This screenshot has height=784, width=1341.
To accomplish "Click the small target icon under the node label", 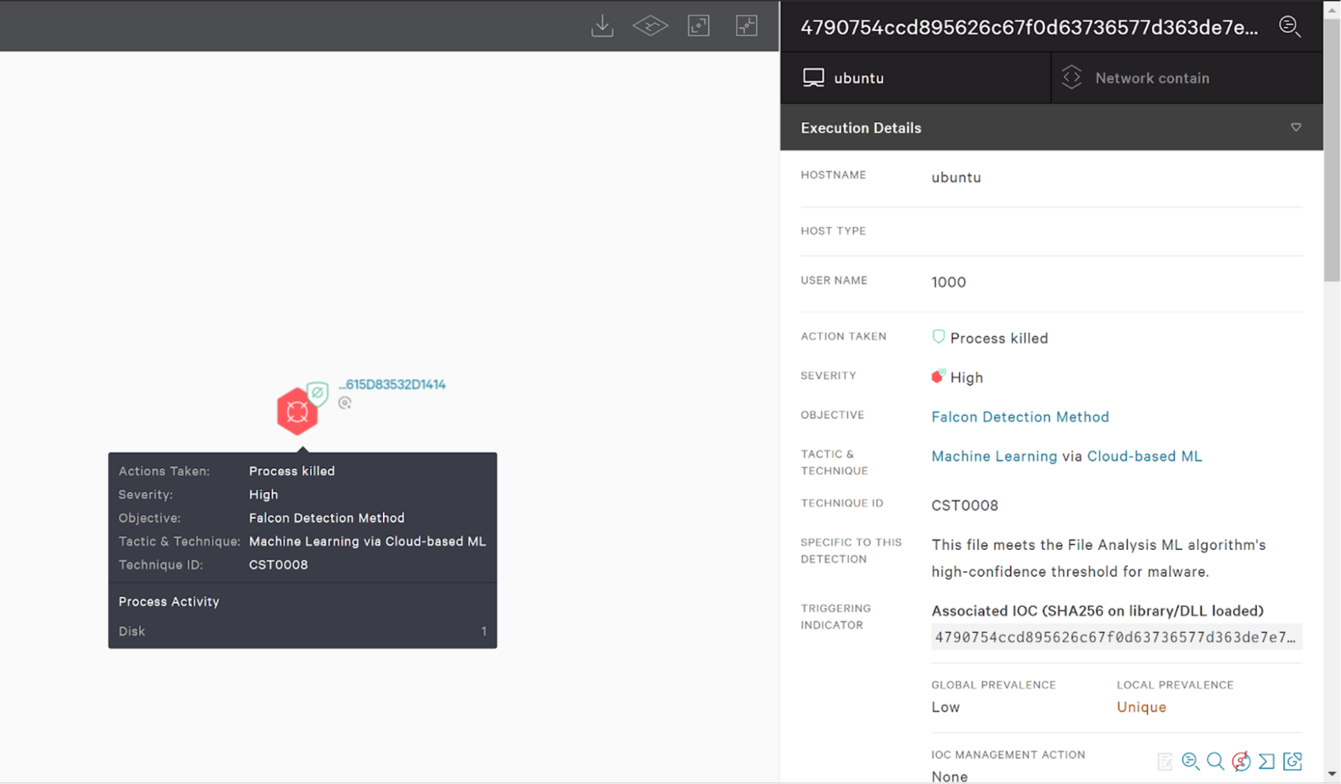I will pos(345,403).
